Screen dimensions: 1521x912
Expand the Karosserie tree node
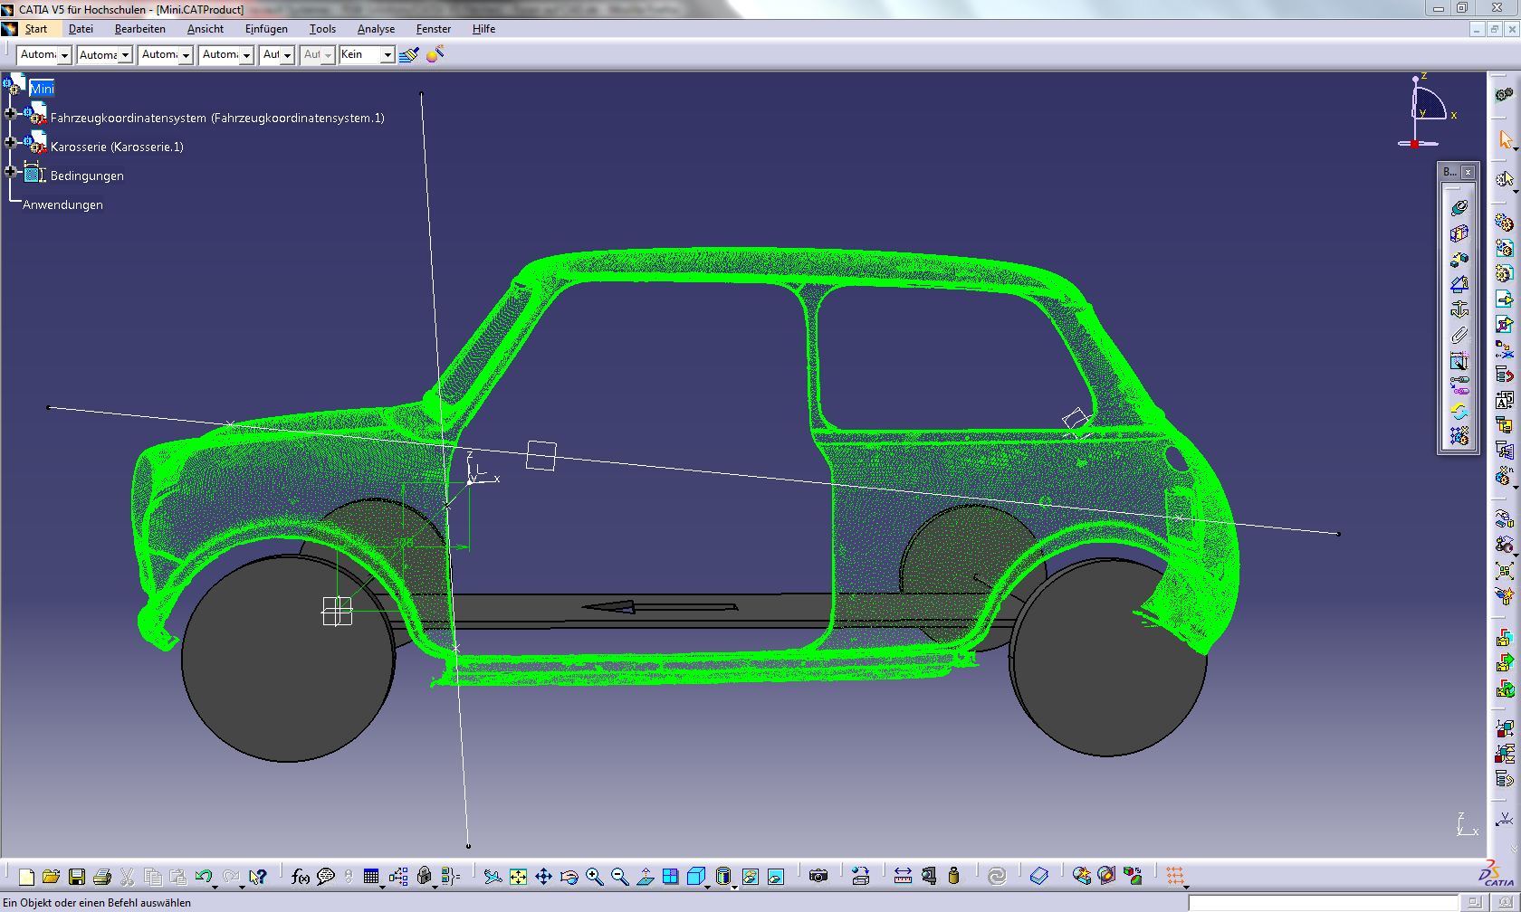pos(10,142)
